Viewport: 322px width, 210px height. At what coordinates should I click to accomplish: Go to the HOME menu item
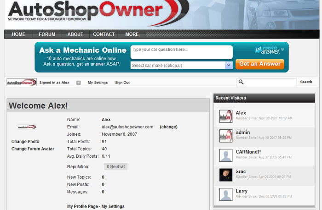18,34
